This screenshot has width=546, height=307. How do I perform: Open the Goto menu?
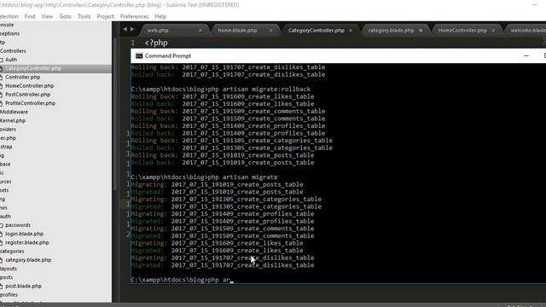click(x=65, y=16)
